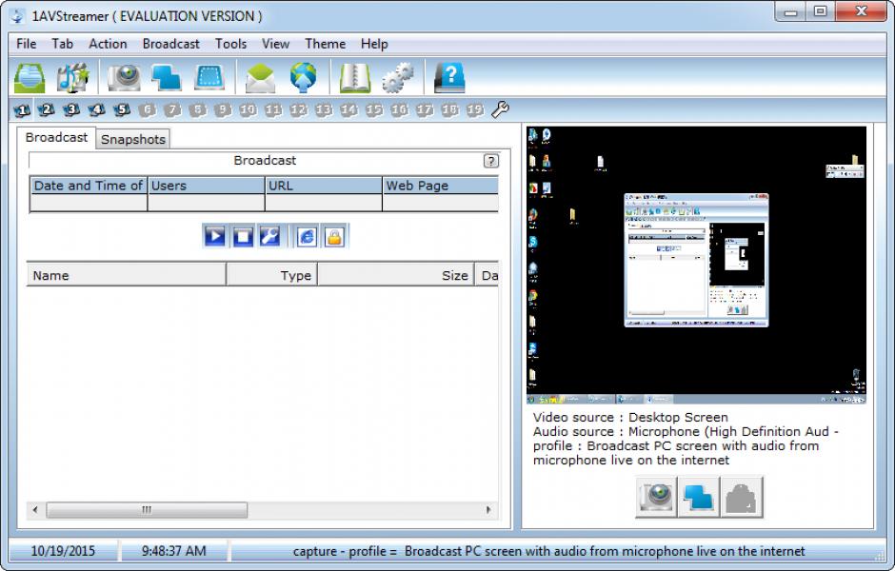Open the Theme menu
This screenshot has height=571, width=895.
[x=326, y=44]
